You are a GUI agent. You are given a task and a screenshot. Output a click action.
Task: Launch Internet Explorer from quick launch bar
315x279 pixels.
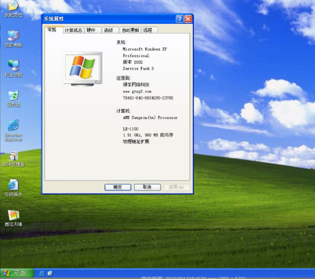[x=42, y=273]
